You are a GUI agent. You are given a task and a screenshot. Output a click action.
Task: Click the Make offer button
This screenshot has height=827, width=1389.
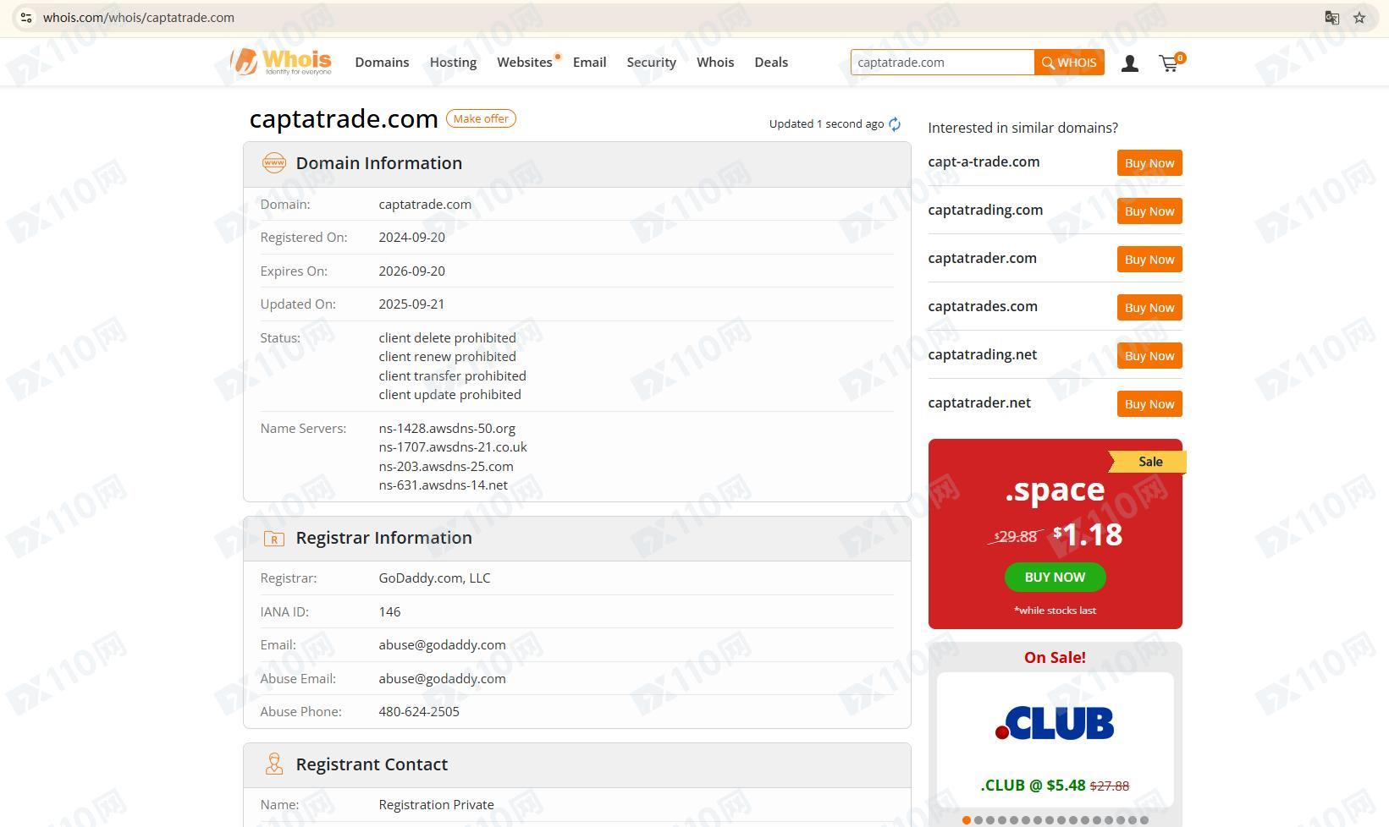[481, 119]
